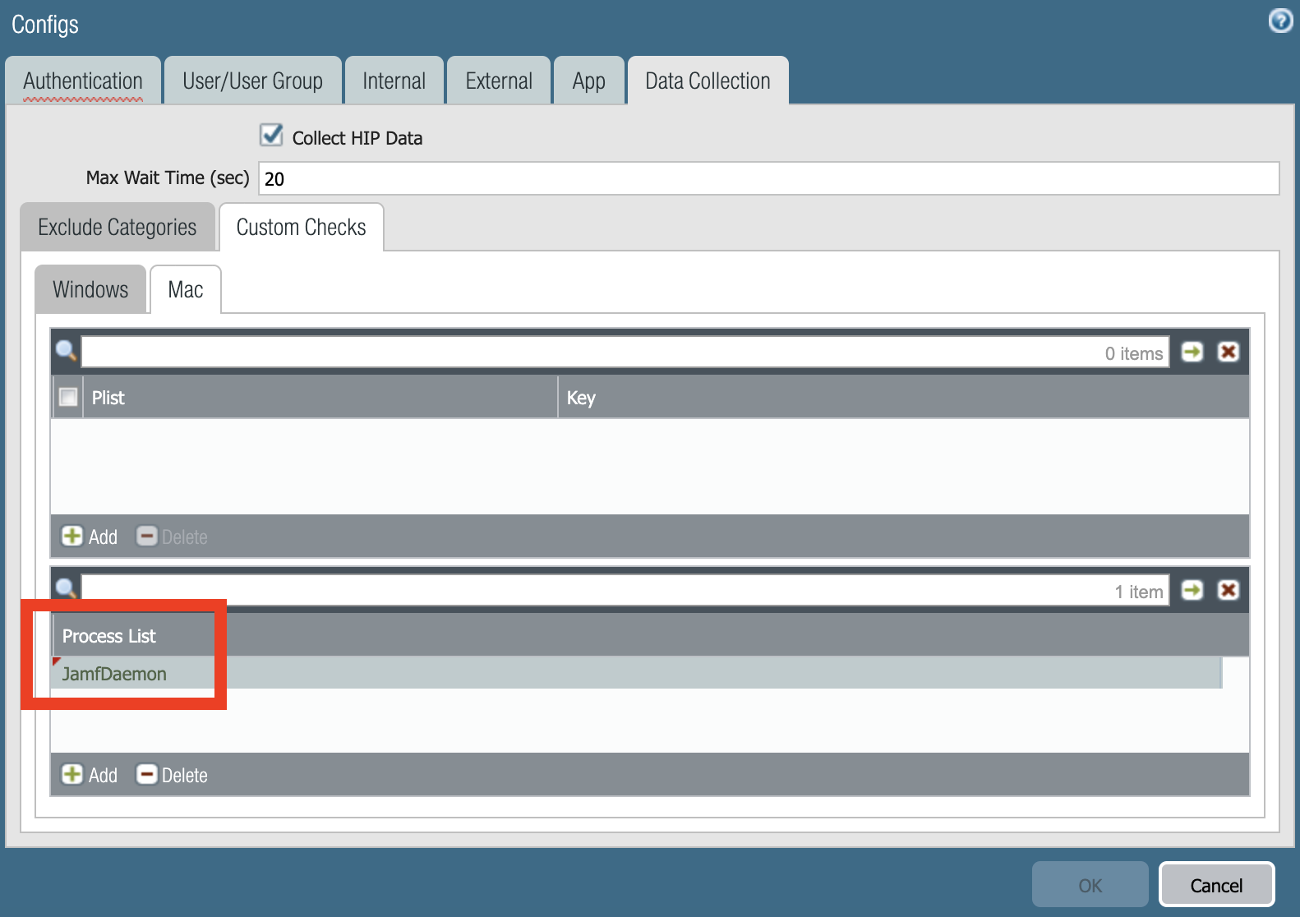Image resolution: width=1300 pixels, height=917 pixels.
Task: Add a new Process List entry
Action: click(x=90, y=775)
